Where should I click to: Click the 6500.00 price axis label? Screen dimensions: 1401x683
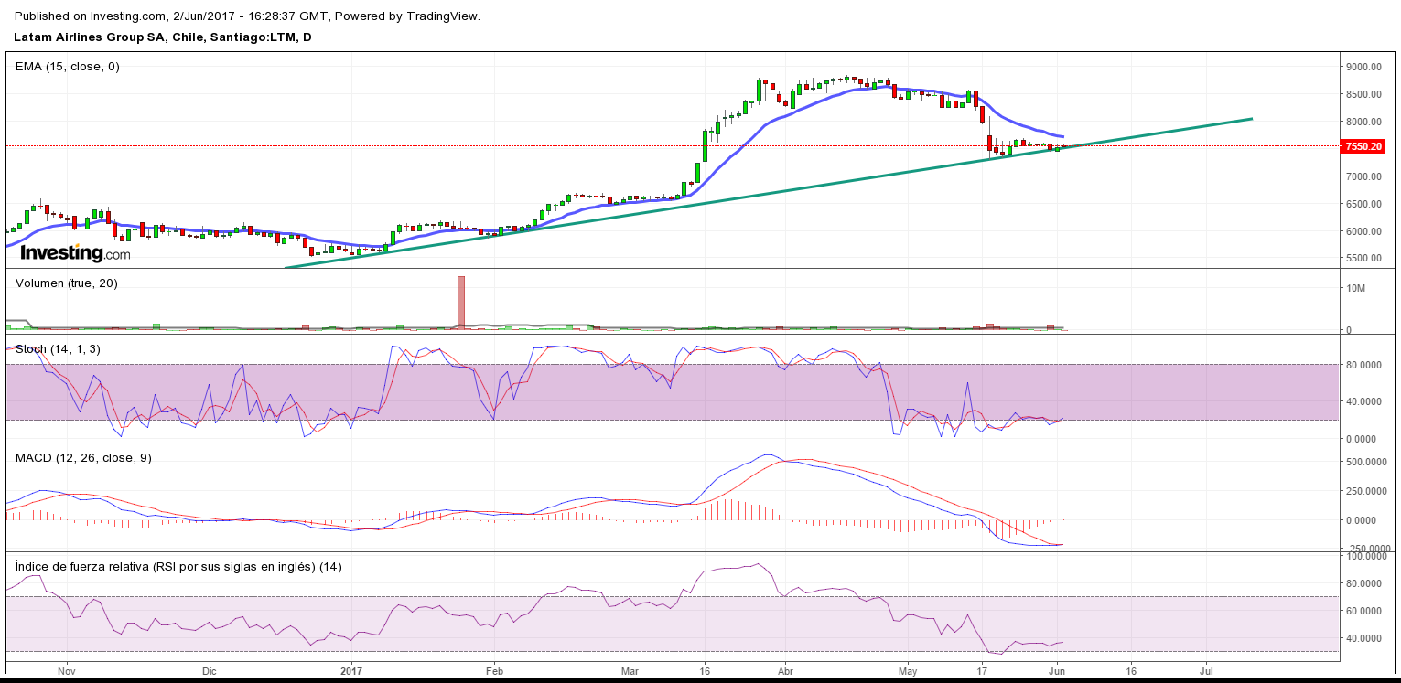1363,204
